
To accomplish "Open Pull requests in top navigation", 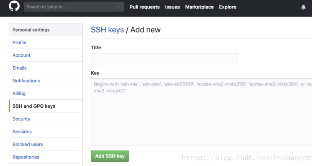I will pyautogui.click(x=144, y=7).
